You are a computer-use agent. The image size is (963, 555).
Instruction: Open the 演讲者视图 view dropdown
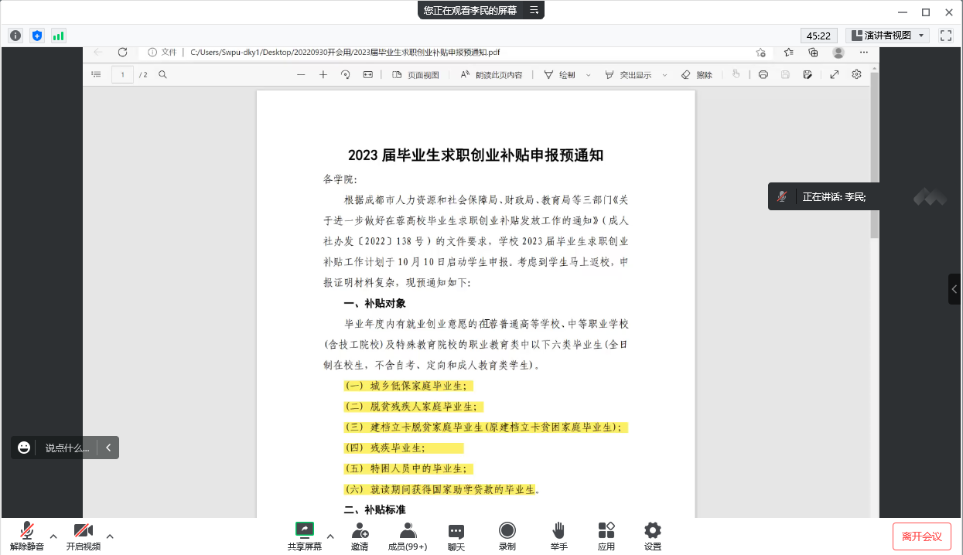click(x=887, y=36)
